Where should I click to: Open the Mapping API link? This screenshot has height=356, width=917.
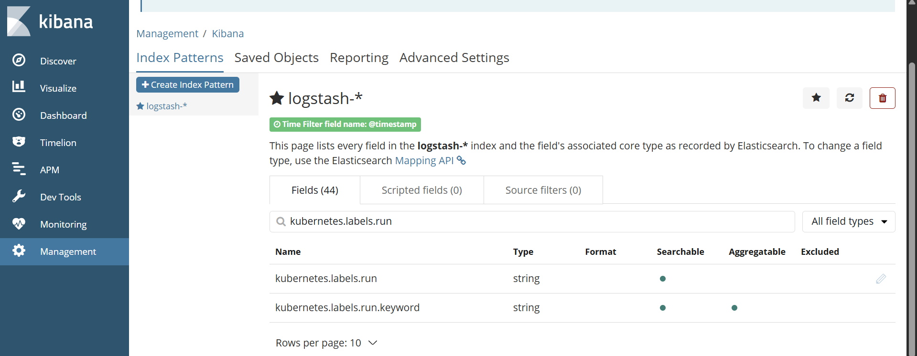coord(424,161)
